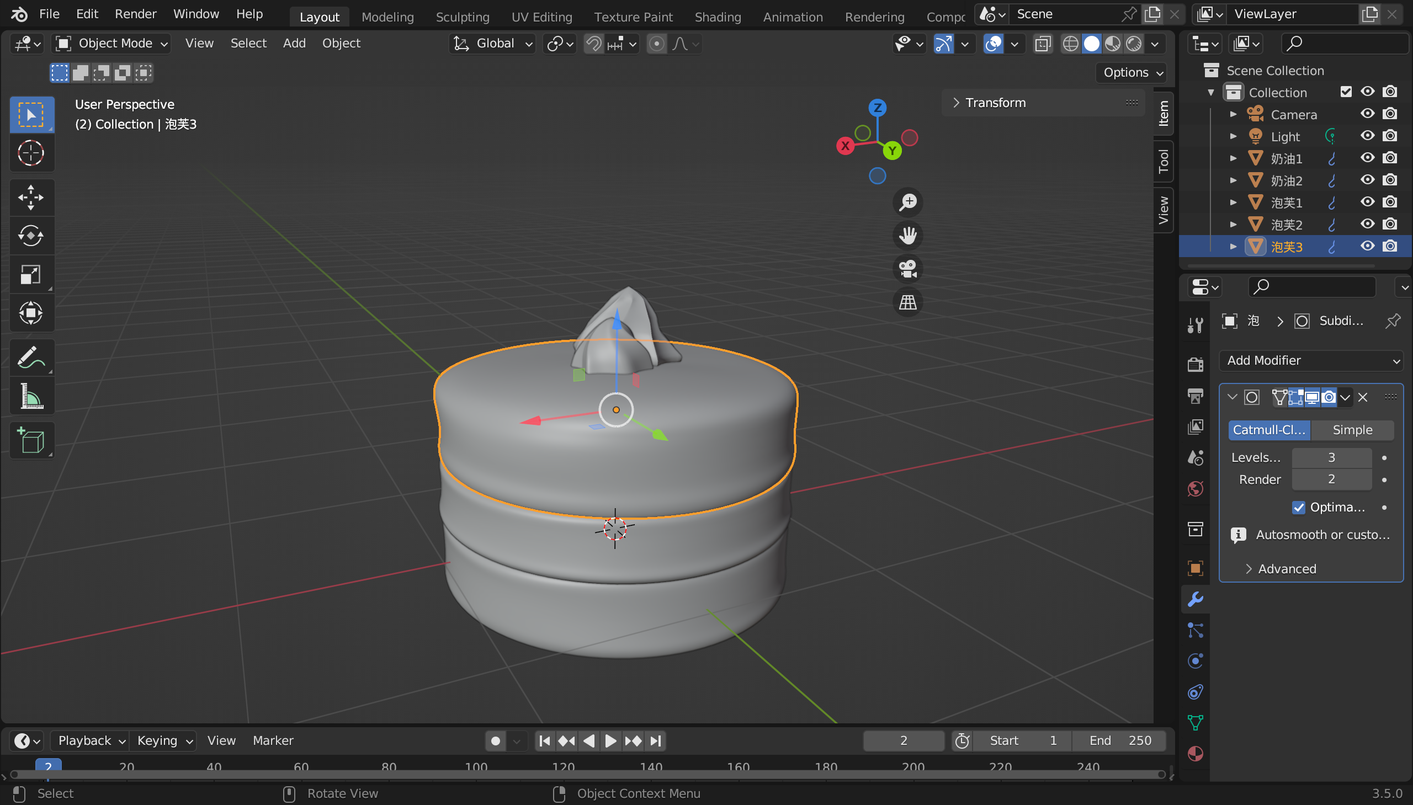Viewport: 1413px width, 805px height.
Task: Toggle snapping magnet
Action: point(593,44)
